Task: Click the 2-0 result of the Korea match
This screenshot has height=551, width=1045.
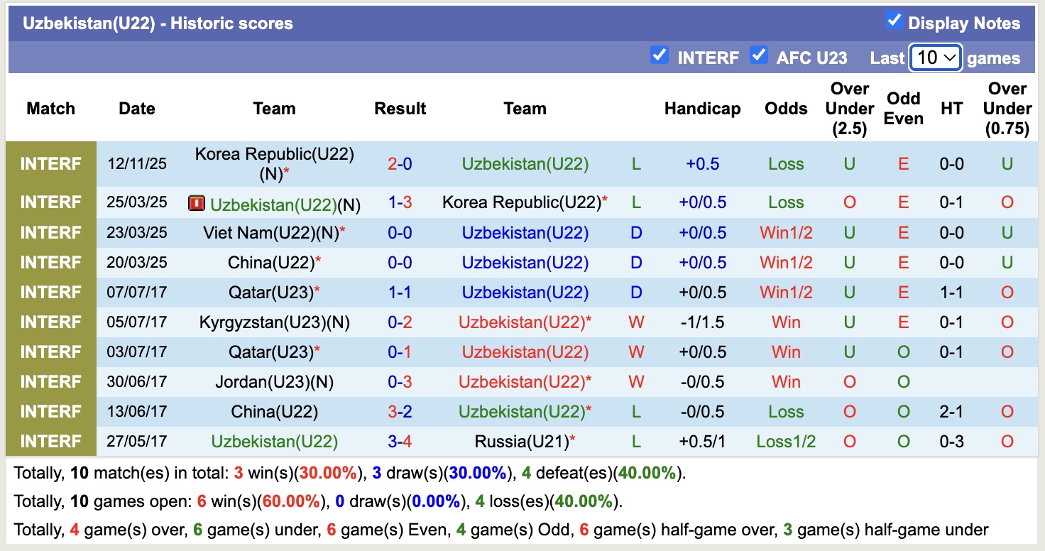Action: pyautogui.click(x=400, y=163)
